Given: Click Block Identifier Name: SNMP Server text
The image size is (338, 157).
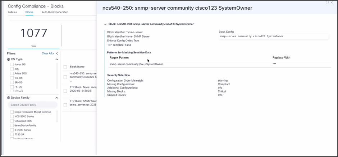Looking at the screenshot, I should point(128,37).
